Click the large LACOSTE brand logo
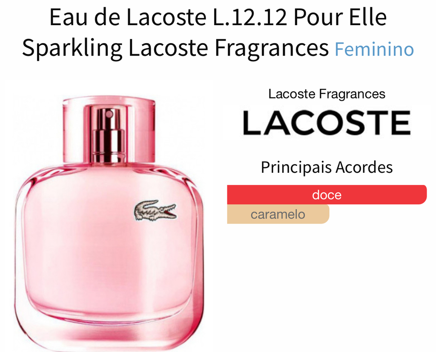Screen dimensions: 436x352 click(x=327, y=122)
